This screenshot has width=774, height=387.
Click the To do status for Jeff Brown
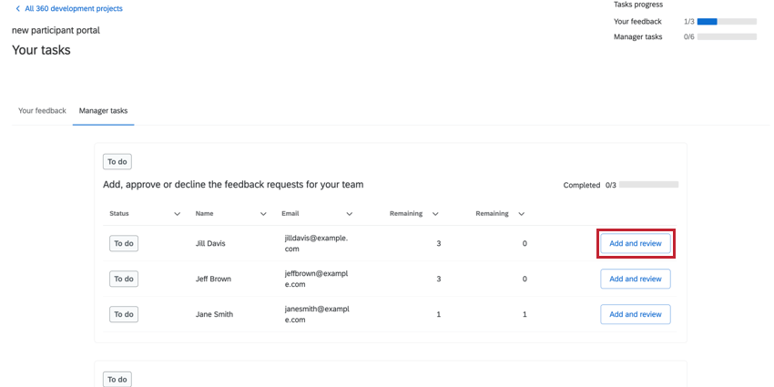pyautogui.click(x=124, y=279)
